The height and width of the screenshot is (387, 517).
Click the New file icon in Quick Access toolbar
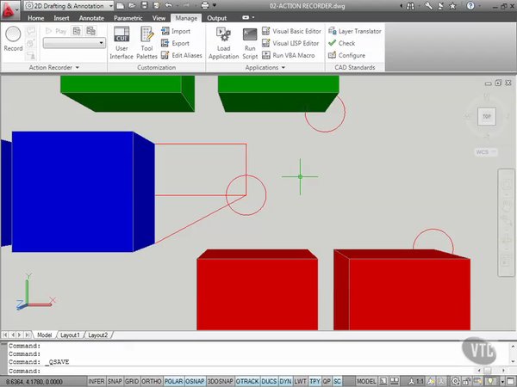click(x=121, y=6)
